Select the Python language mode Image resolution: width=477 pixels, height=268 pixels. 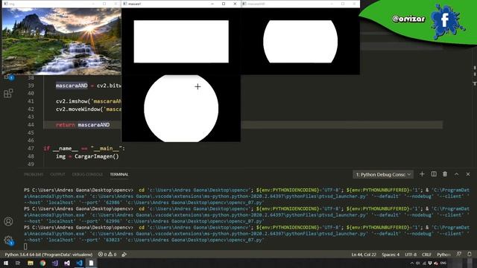443,255
